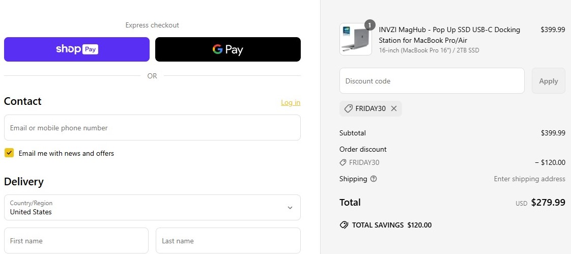
Task: Focus the Email or mobile phone number field
Action: point(152,128)
